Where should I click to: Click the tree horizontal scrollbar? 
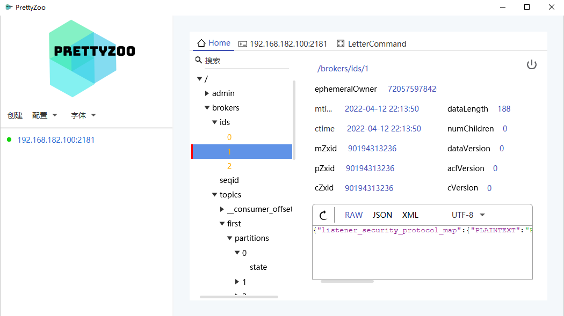click(239, 297)
